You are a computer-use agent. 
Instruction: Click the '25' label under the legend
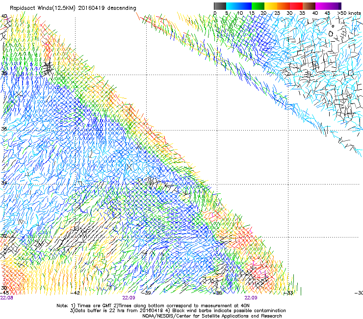tap(277, 13)
